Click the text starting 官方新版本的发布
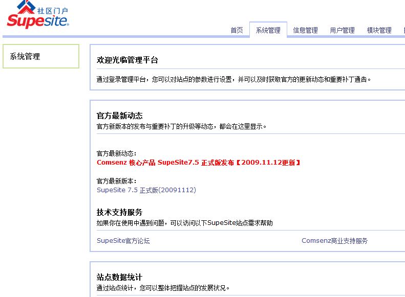 [181, 126]
